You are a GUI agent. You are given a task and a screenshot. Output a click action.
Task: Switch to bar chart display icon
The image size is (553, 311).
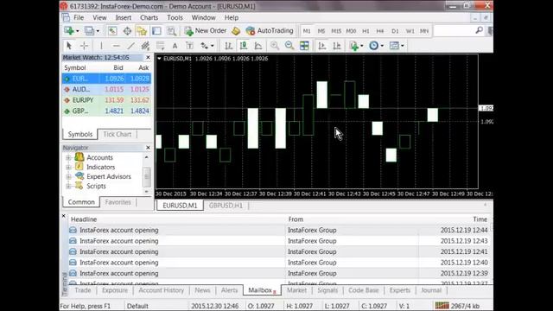228,46
